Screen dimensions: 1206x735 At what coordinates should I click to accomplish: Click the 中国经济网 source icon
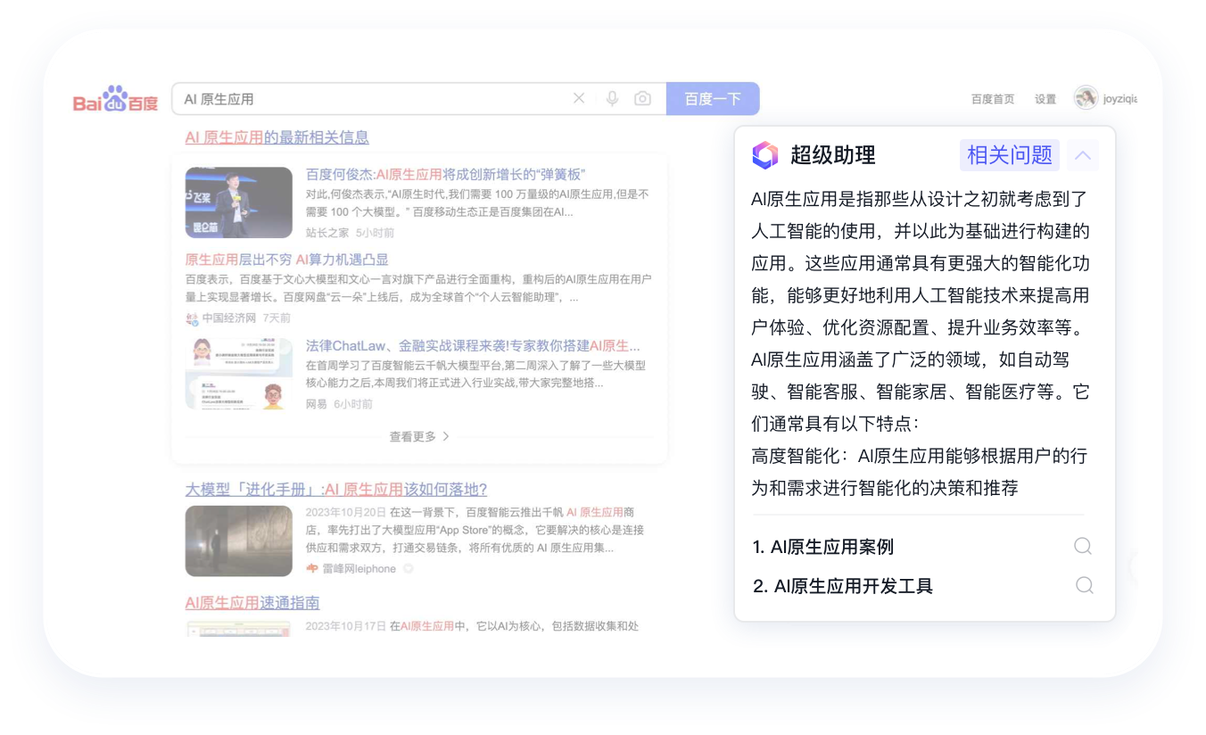(192, 318)
